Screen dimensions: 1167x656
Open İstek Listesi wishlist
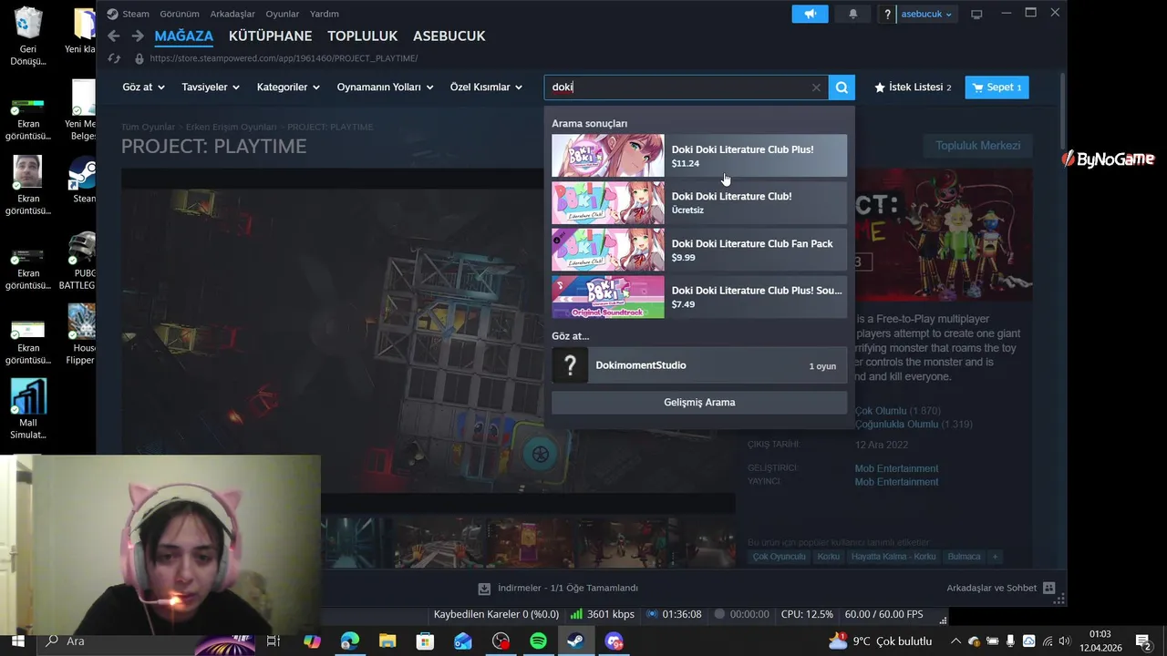[913, 87]
